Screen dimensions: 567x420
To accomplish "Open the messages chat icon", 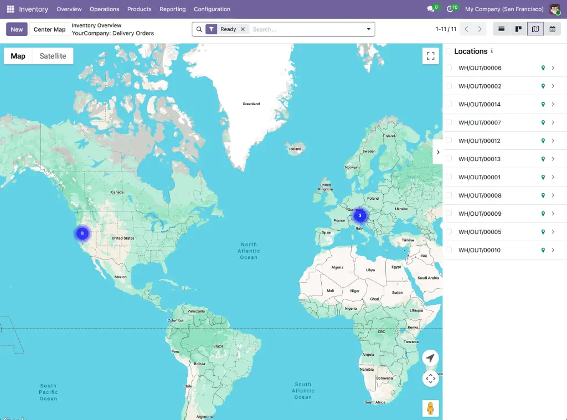I will tap(430, 9).
